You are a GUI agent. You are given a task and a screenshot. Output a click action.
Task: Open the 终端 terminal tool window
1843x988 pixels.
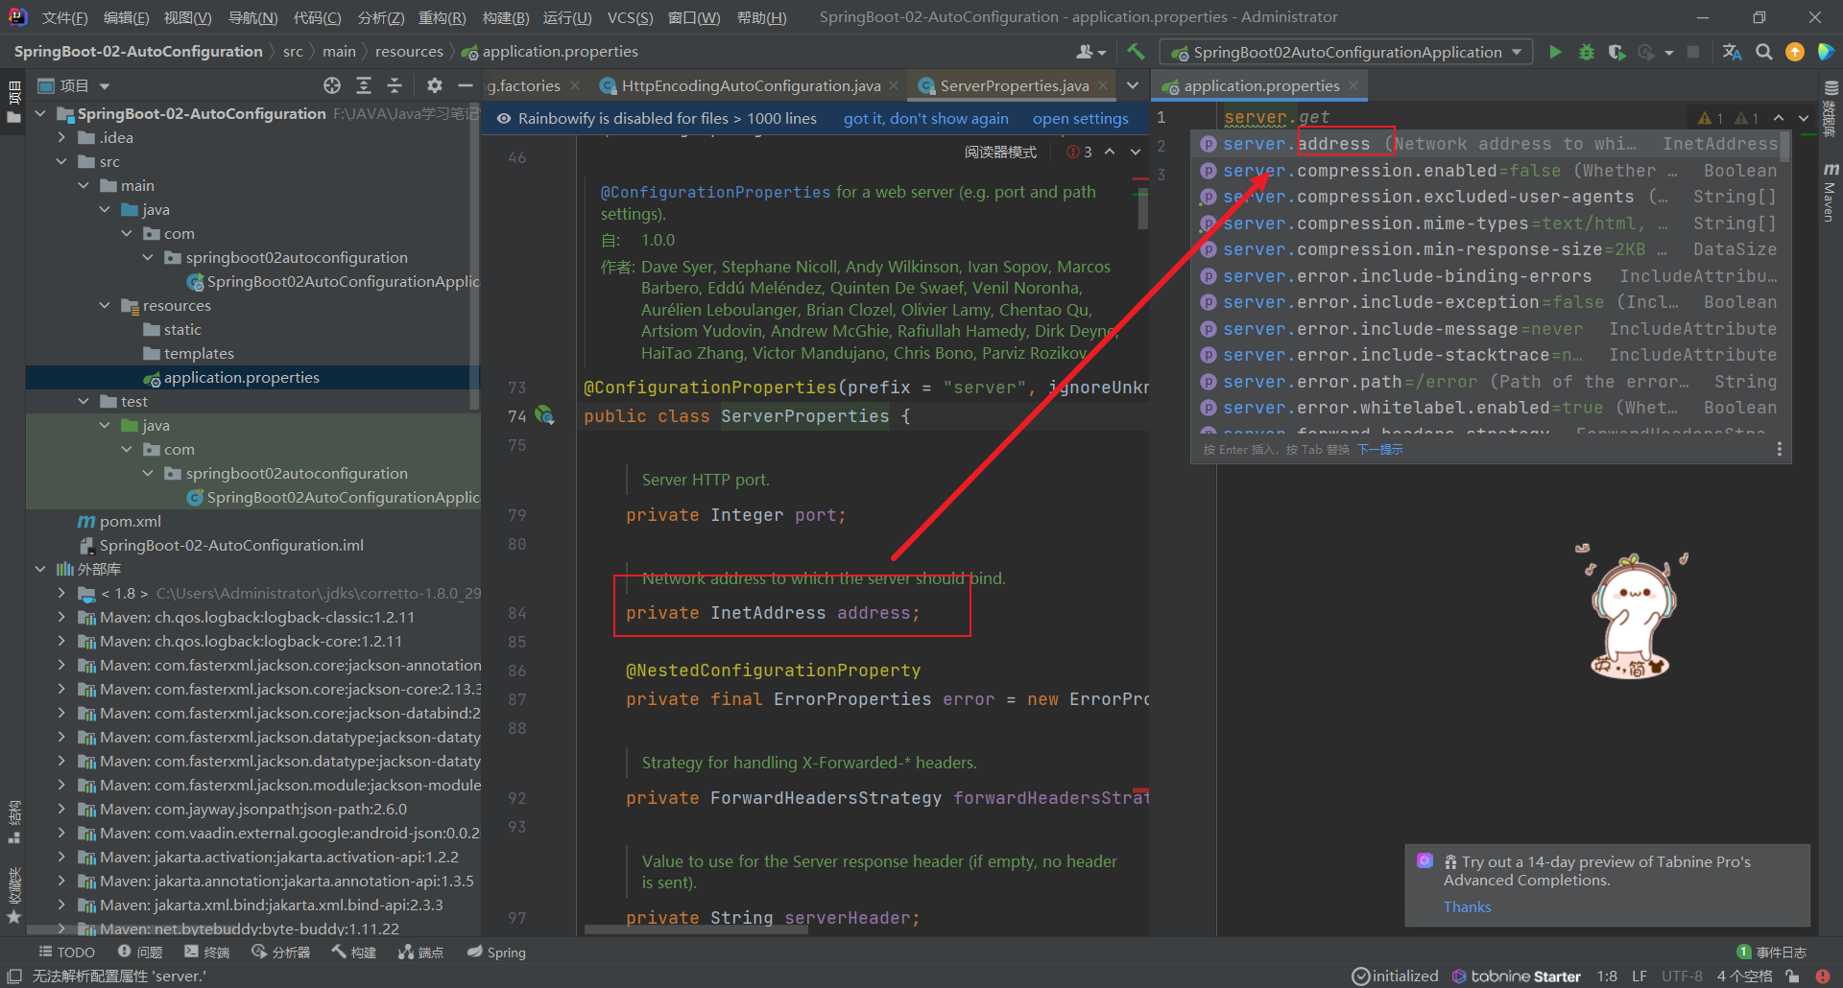(x=206, y=952)
